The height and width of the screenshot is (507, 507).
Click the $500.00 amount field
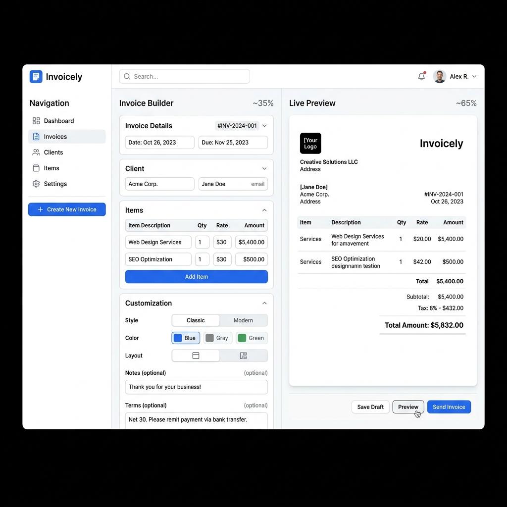point(251,259)
